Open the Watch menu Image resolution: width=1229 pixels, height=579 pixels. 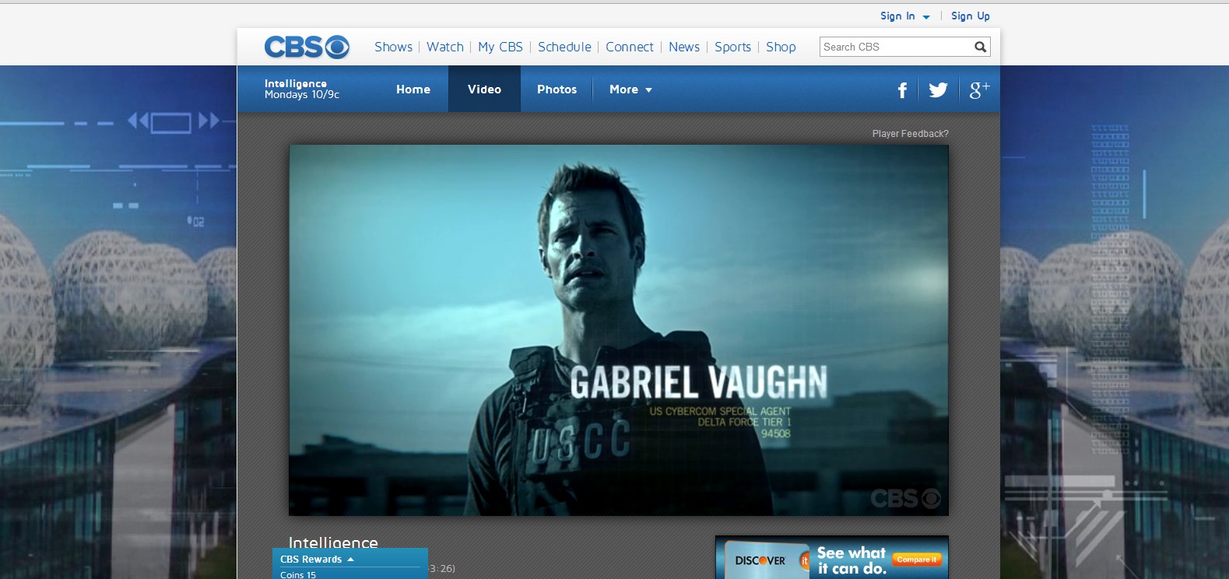(445, 47)
